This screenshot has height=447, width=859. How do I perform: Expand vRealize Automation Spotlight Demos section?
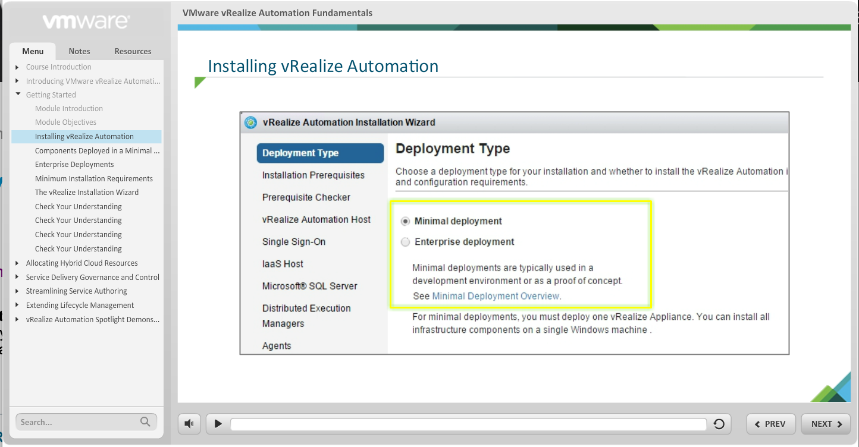click(x=17, y=319)
